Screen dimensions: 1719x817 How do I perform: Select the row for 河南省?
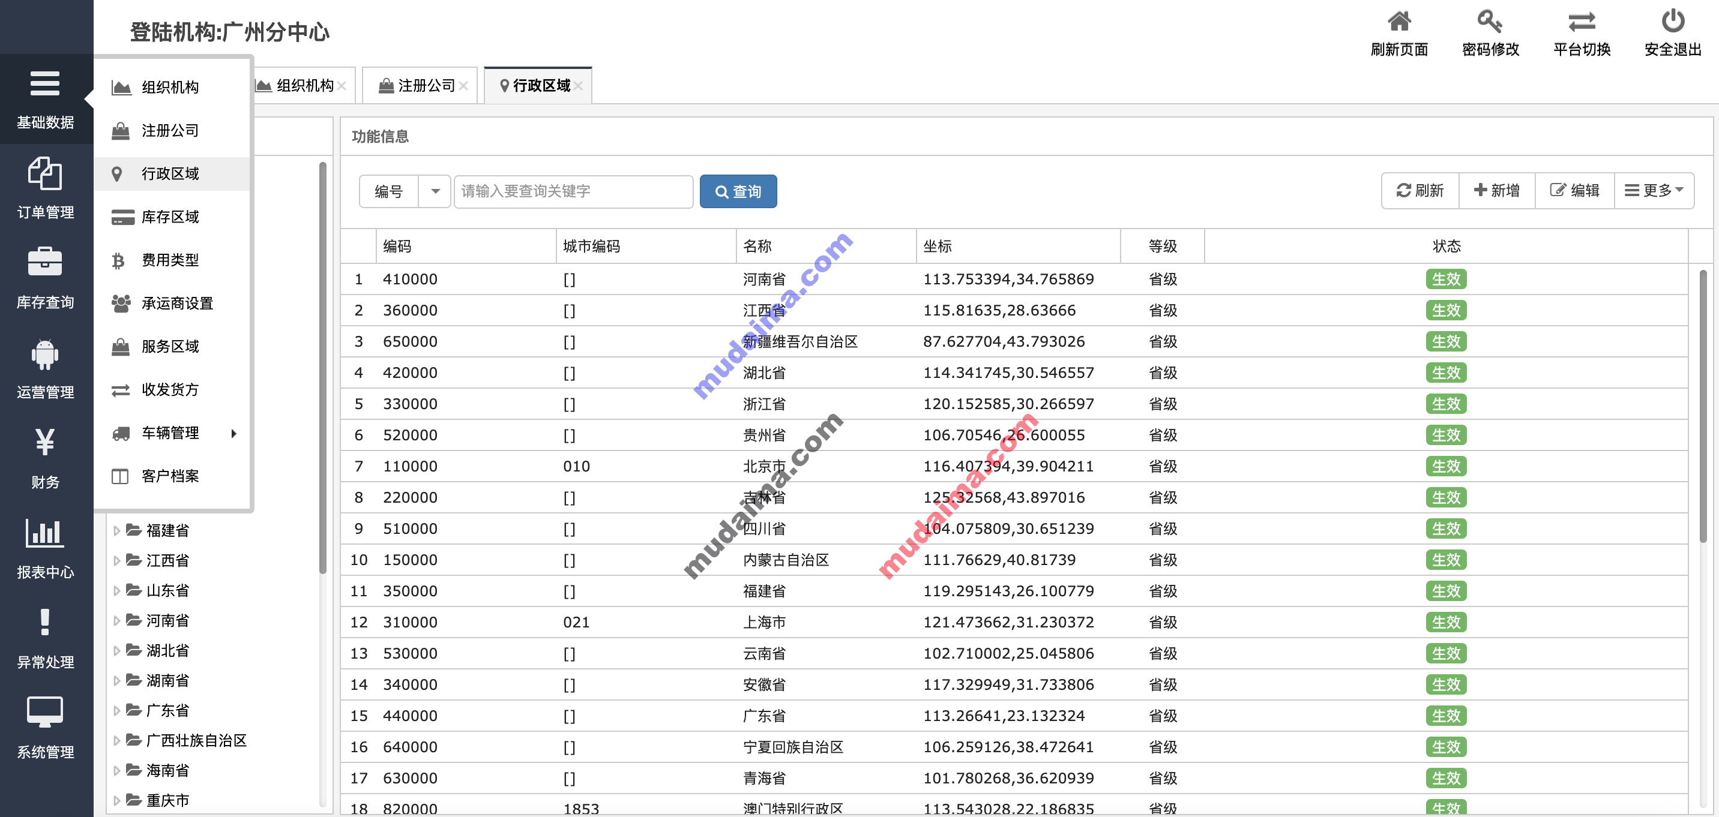(x=1014, y=280)
